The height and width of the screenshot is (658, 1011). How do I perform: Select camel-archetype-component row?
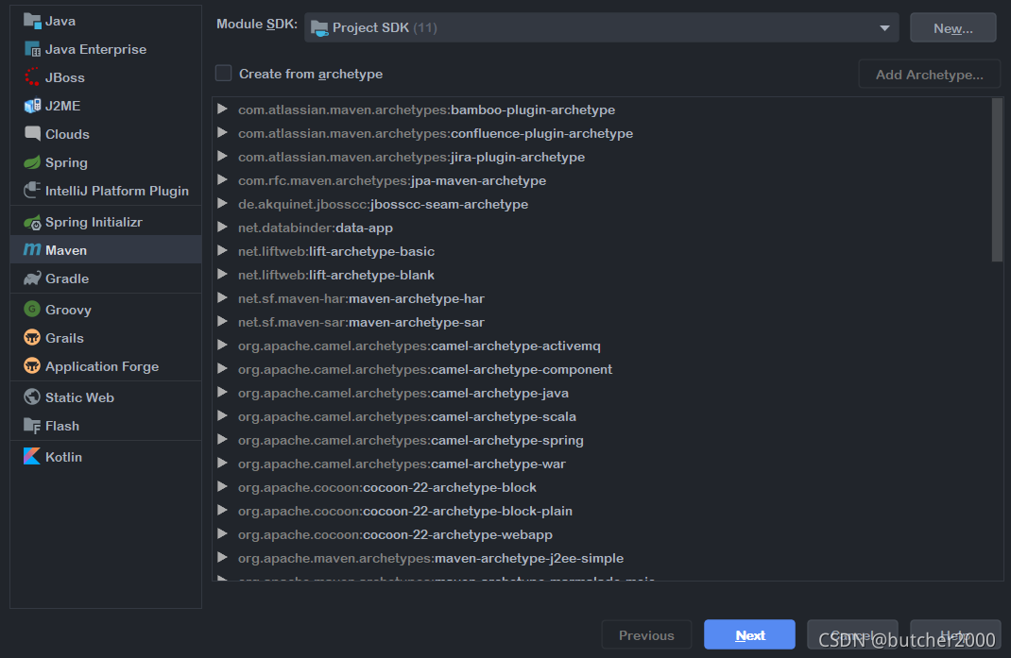click(602, 369)
